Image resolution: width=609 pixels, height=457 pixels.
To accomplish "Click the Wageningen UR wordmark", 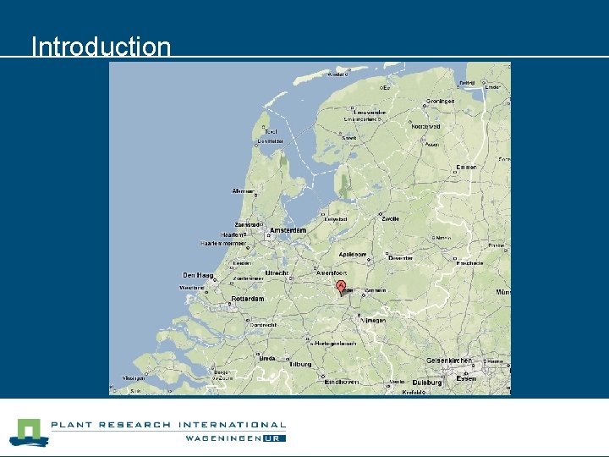I will 236,438.
